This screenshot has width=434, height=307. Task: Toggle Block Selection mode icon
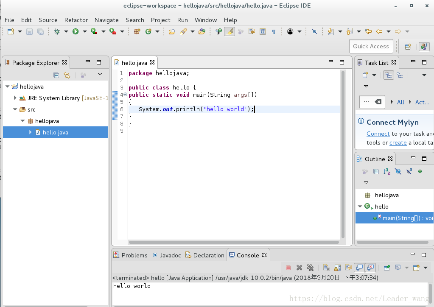coord(263,31)
